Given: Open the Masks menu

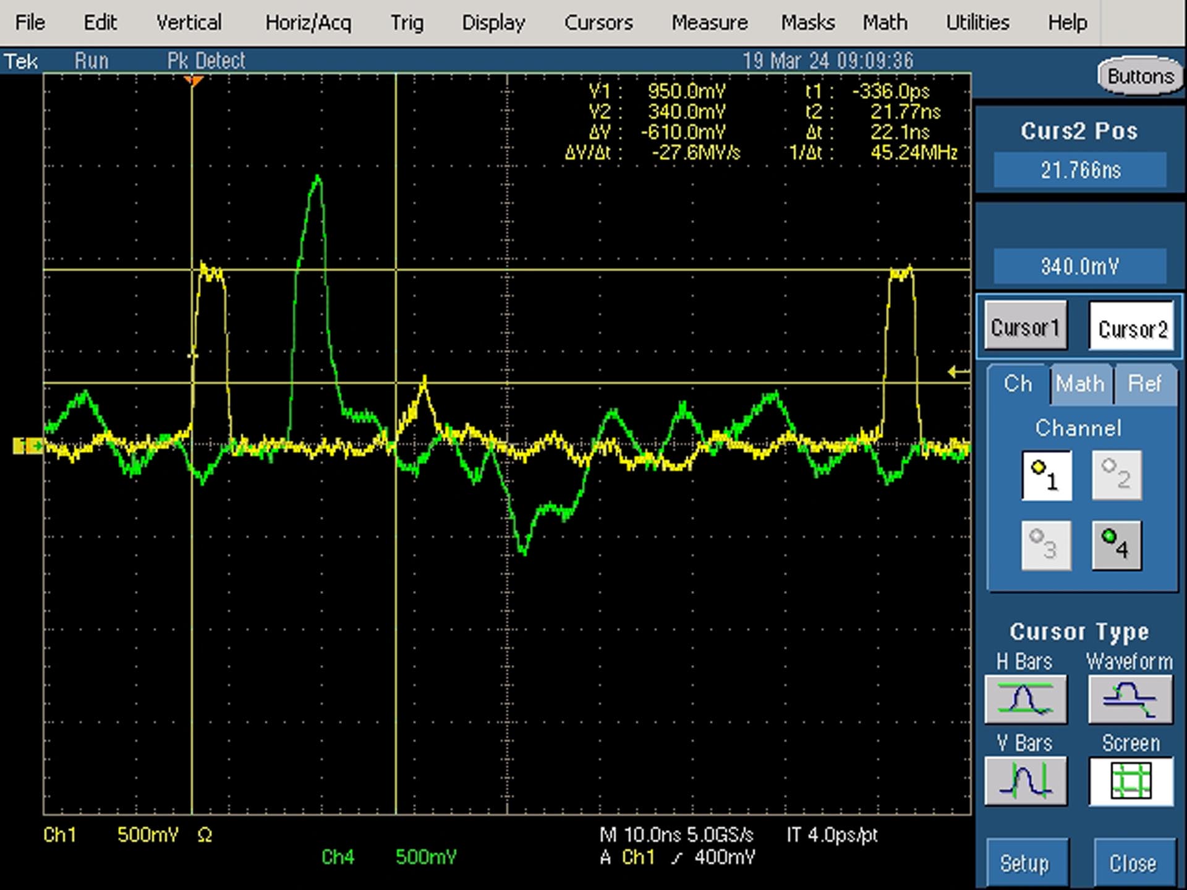Looking at the screenshot, I should click(808, 23).
